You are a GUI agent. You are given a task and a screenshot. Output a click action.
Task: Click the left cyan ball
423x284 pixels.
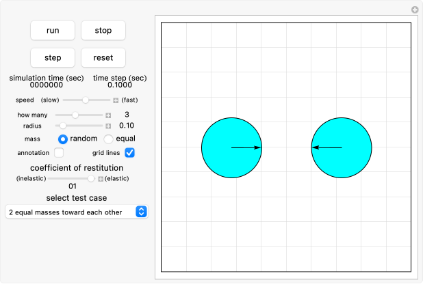[231, 147]
